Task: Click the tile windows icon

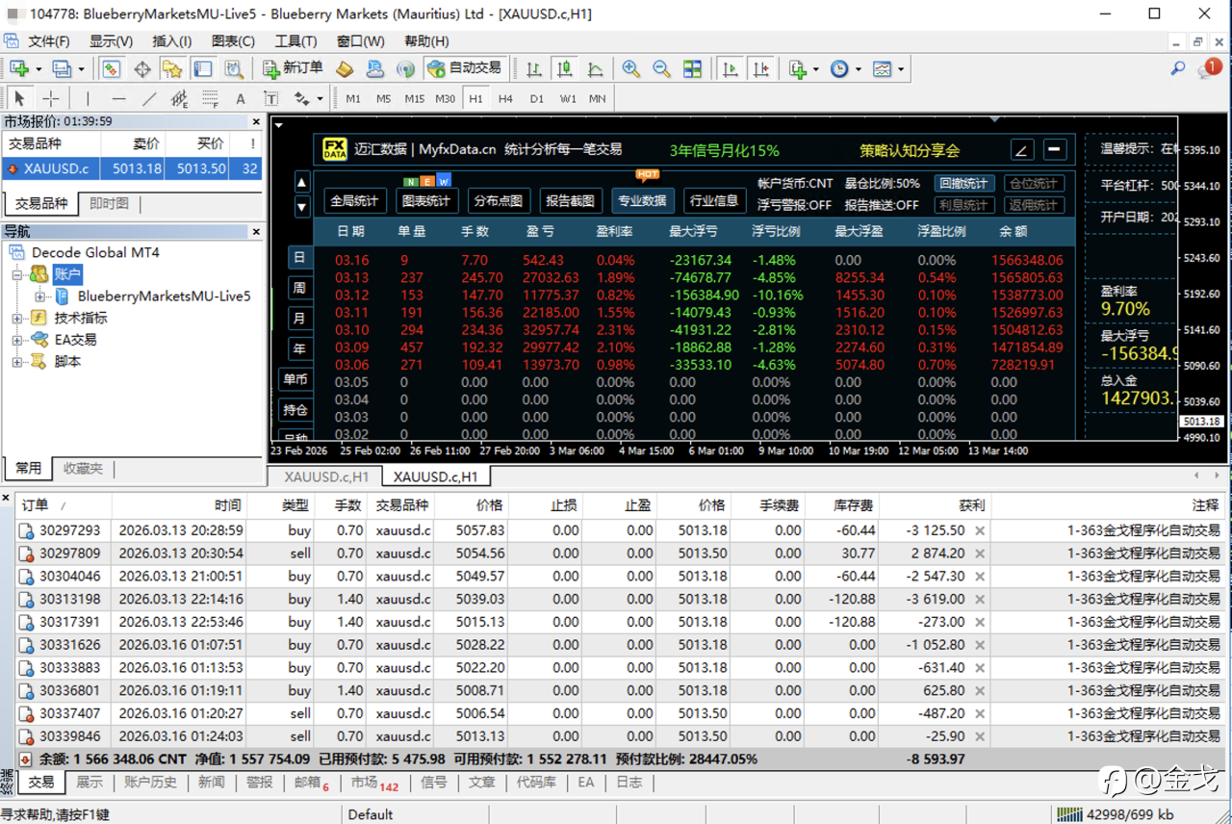Action: coord(692,68)
